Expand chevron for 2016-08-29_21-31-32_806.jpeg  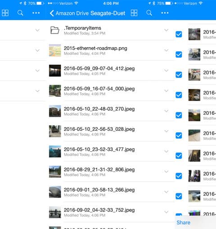[166, 171]
